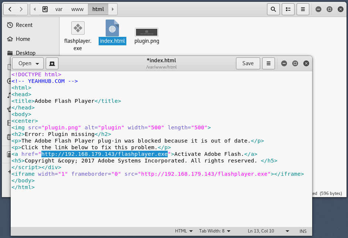
Task: Click the YEAHHUB.COM comment line
Action: tap(45, 81)
